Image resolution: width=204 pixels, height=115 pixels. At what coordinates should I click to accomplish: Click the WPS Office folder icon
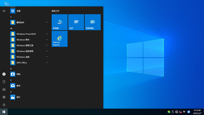(x=13, y=63)
